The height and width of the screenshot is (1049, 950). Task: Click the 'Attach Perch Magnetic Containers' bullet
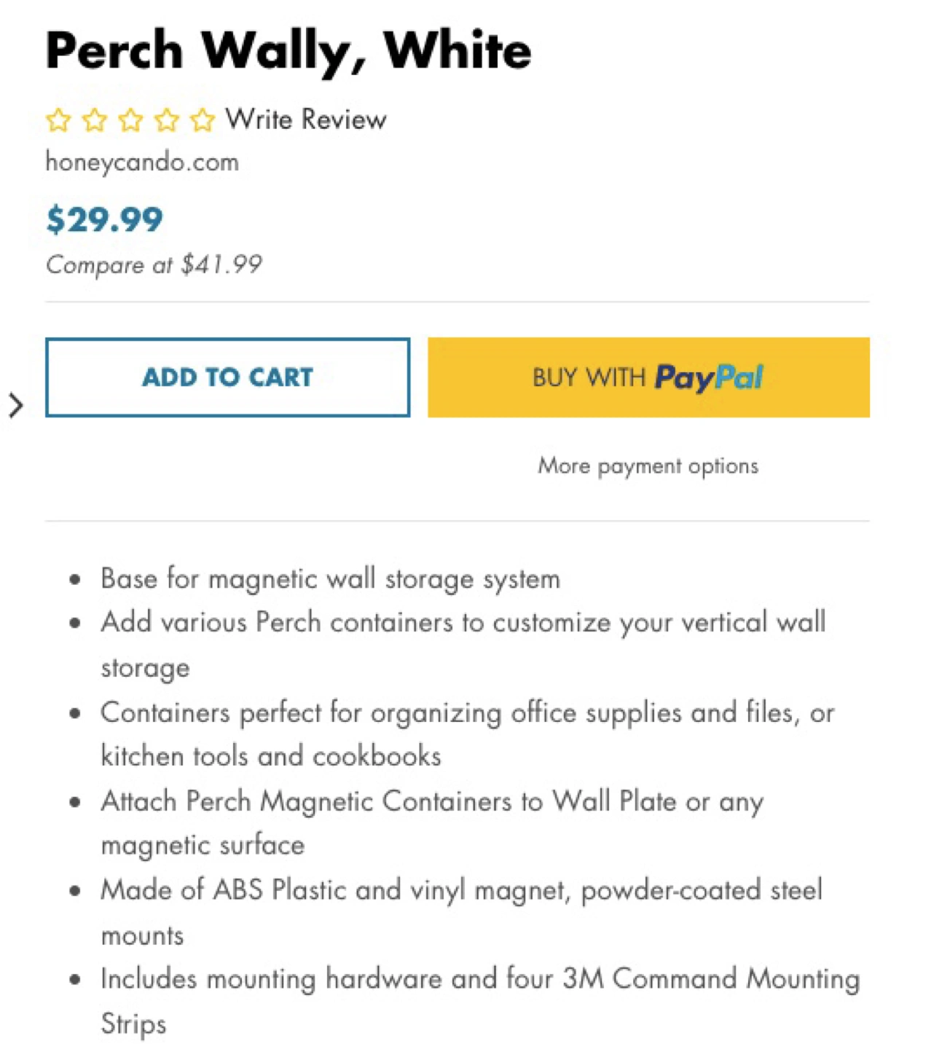click(x=432, y=801)
